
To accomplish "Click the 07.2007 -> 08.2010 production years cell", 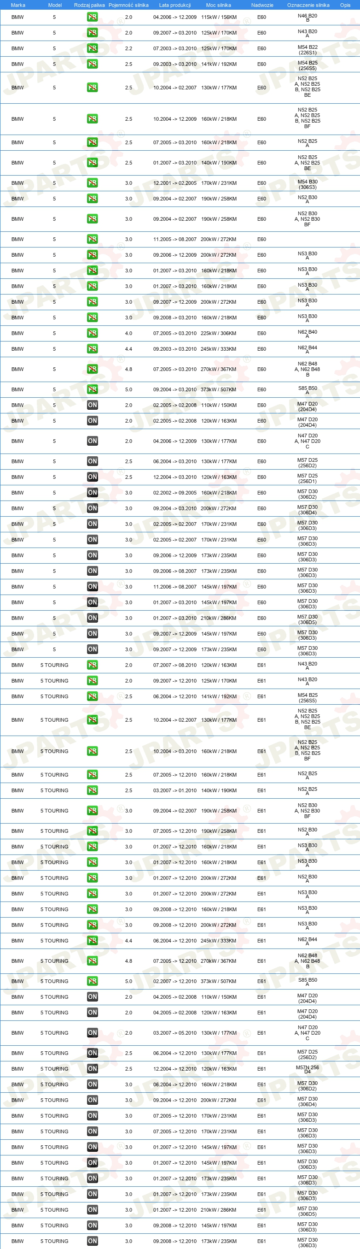I will pyautogui.click(x=175, y=665).
